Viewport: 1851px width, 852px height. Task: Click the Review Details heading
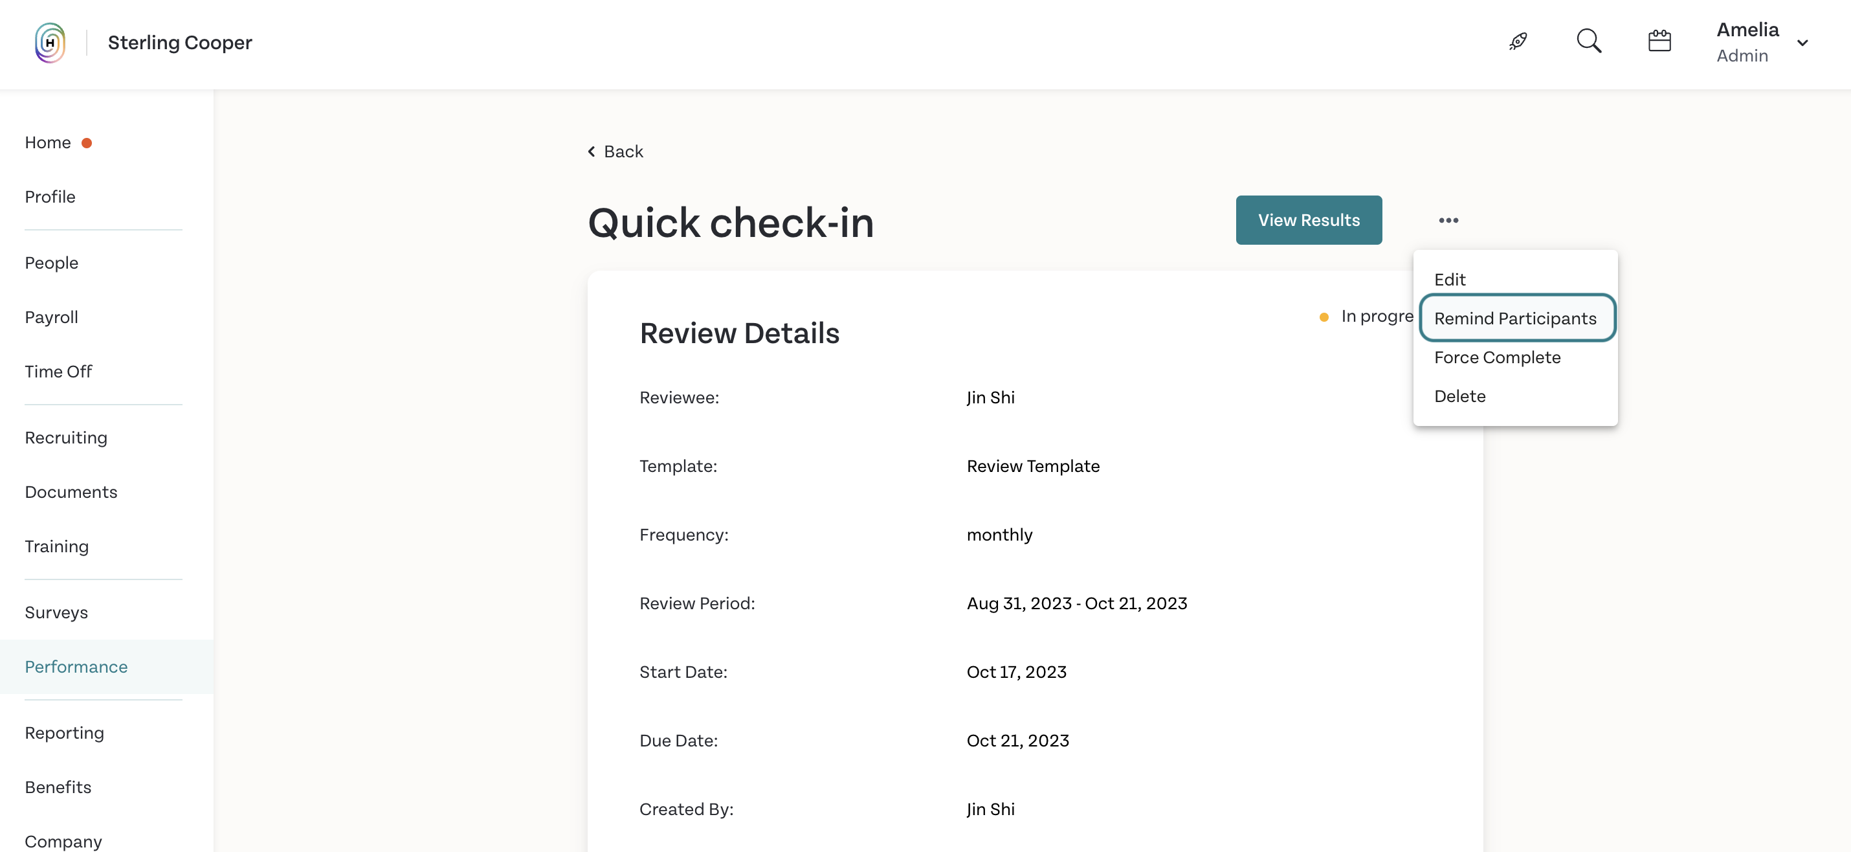click(x=739, y=333)
